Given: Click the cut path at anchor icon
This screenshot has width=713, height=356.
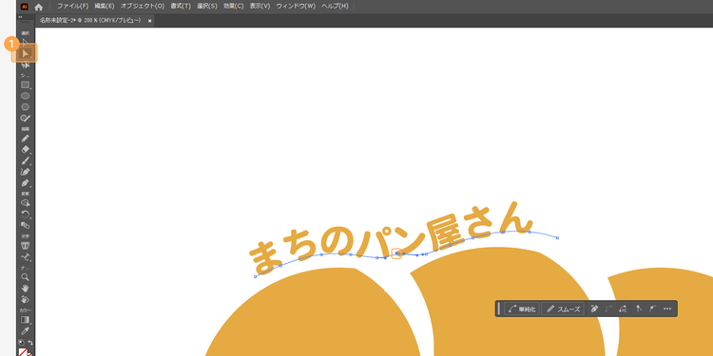Looking at the screenshot, I should (623, 309).
